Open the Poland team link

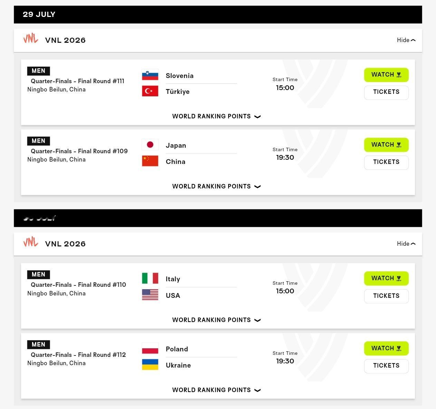point(177,349)
